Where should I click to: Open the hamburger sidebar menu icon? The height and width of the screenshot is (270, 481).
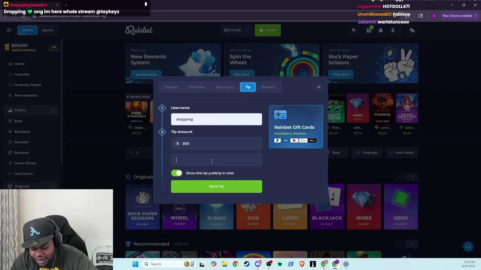click(9, 30)
